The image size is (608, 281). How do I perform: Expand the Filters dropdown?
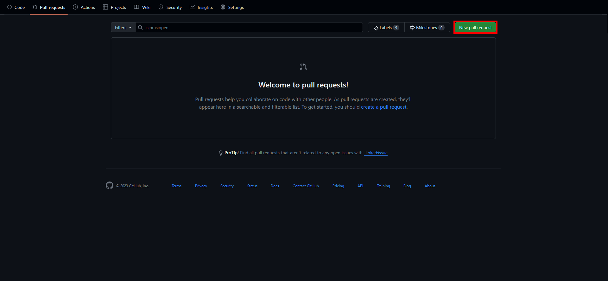pos(123,28)
